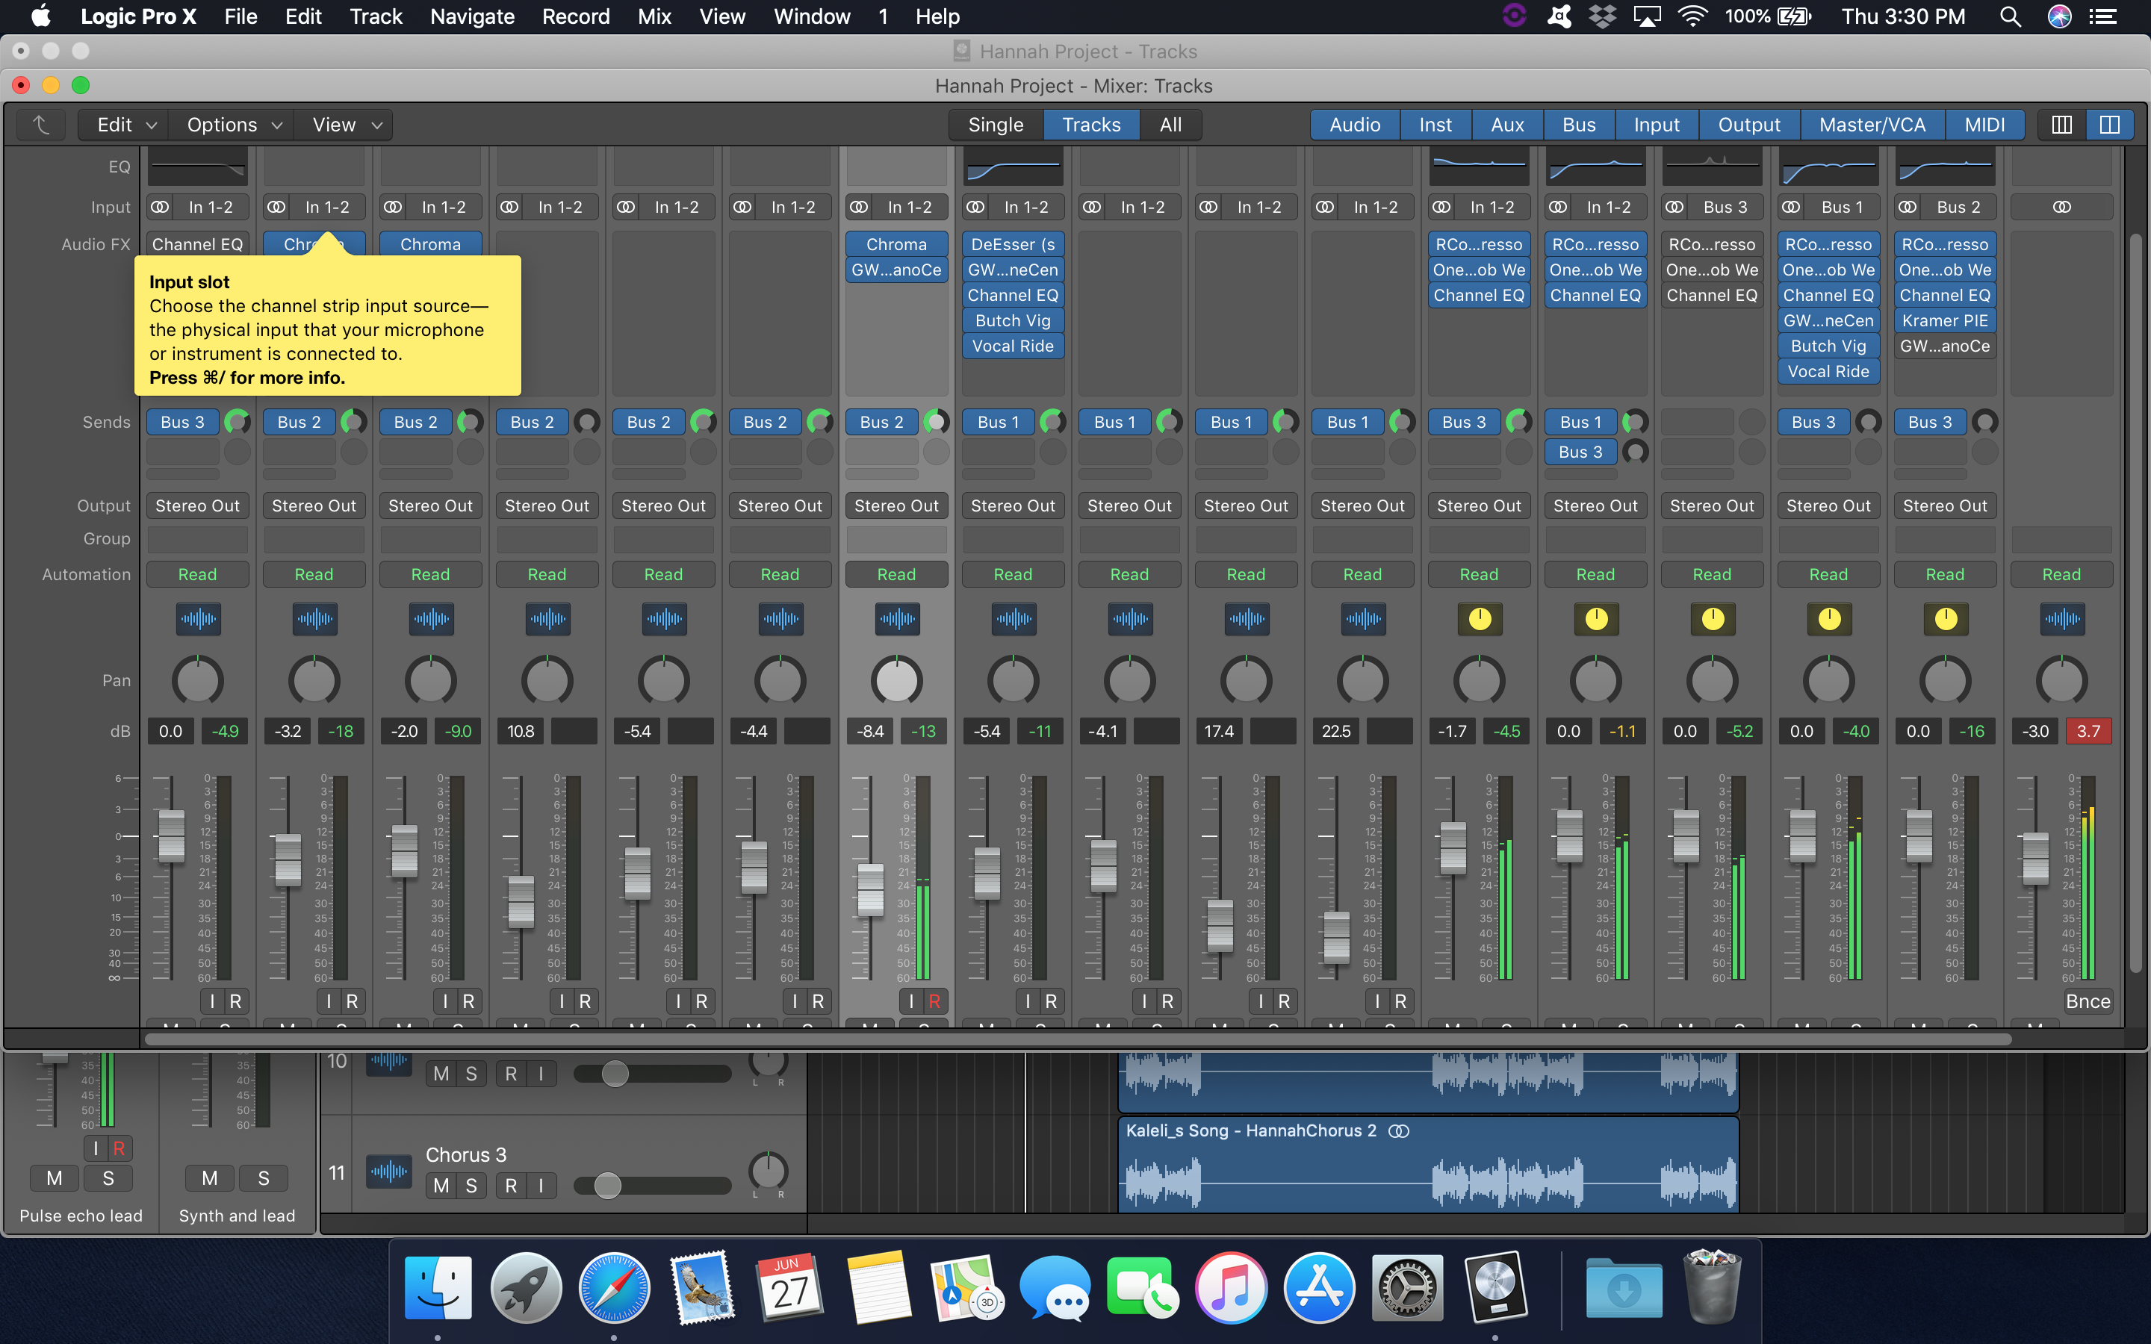Open the DeEsser plug-in slot
2151x1344 pixels.
(1013, 244)
